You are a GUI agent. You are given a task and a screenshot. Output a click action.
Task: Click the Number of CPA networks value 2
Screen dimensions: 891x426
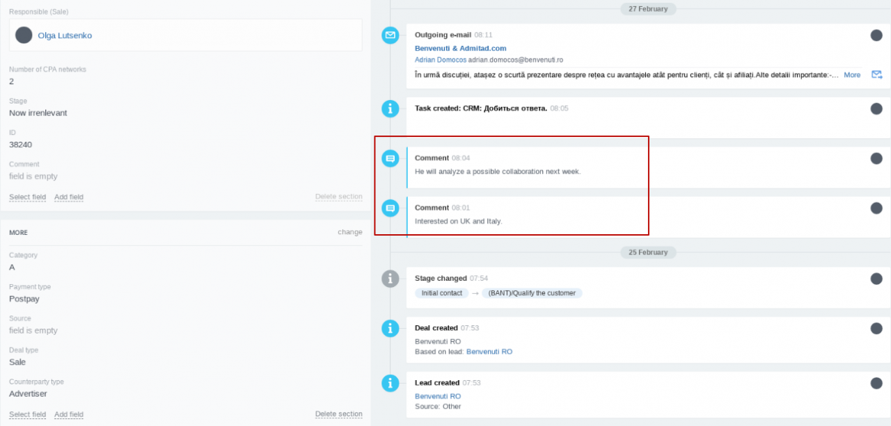(x=11, y=81)
